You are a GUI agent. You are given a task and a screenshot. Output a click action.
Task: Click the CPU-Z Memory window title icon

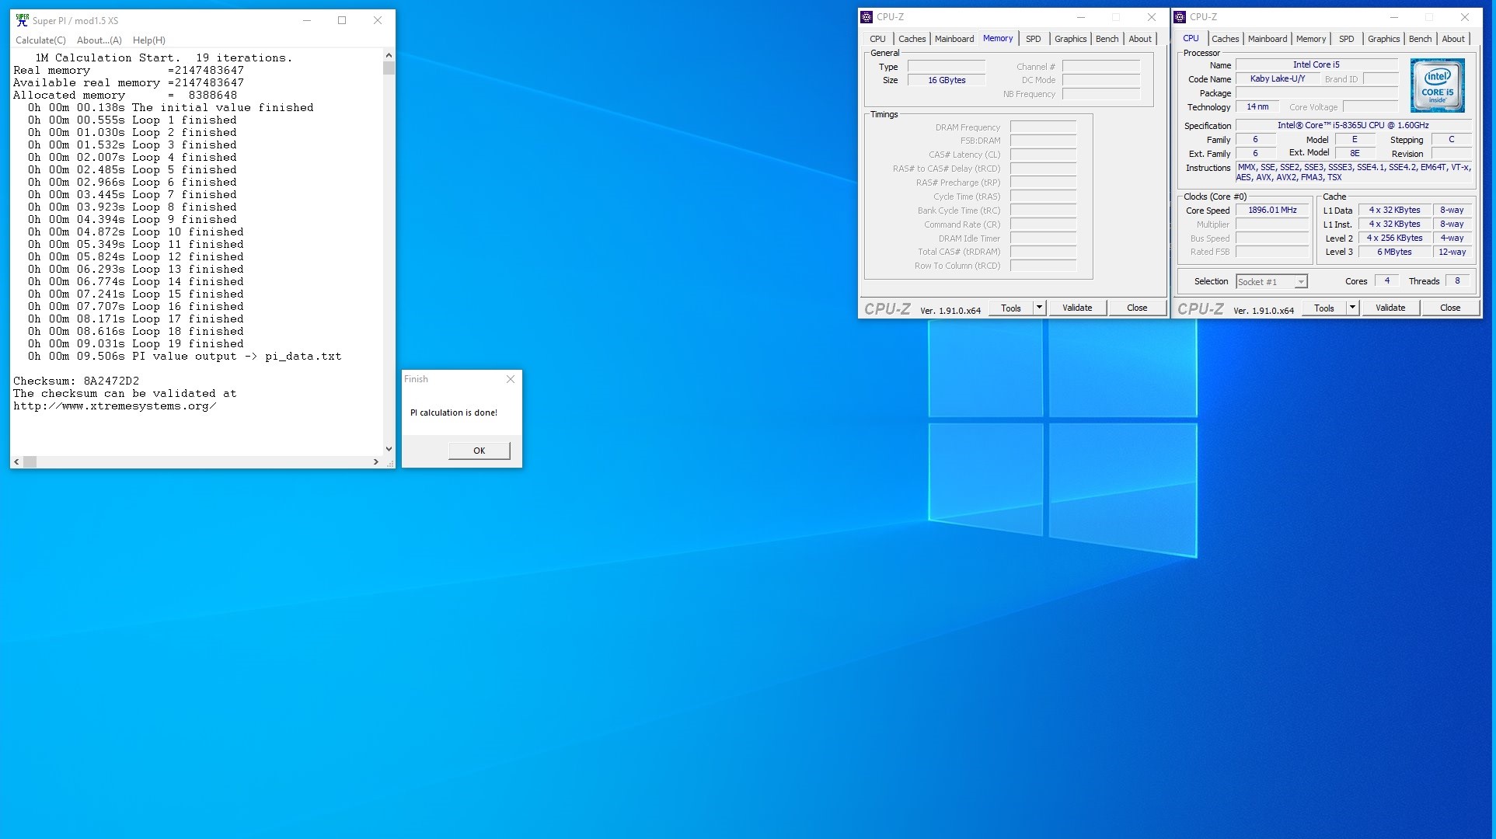pyautogui.click(x=867, y=17)
